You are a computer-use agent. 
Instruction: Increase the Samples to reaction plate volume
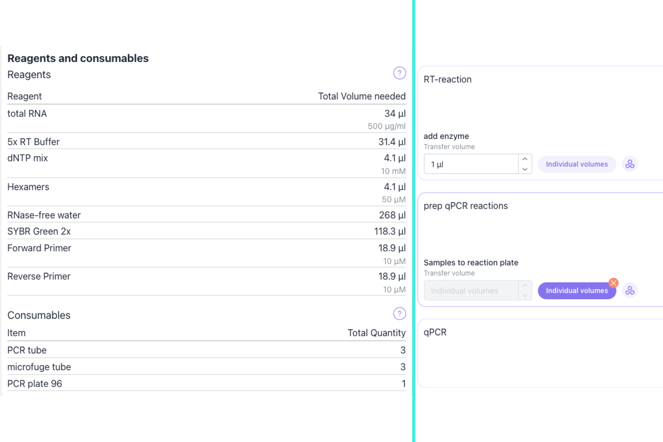[x=525, y=285]
